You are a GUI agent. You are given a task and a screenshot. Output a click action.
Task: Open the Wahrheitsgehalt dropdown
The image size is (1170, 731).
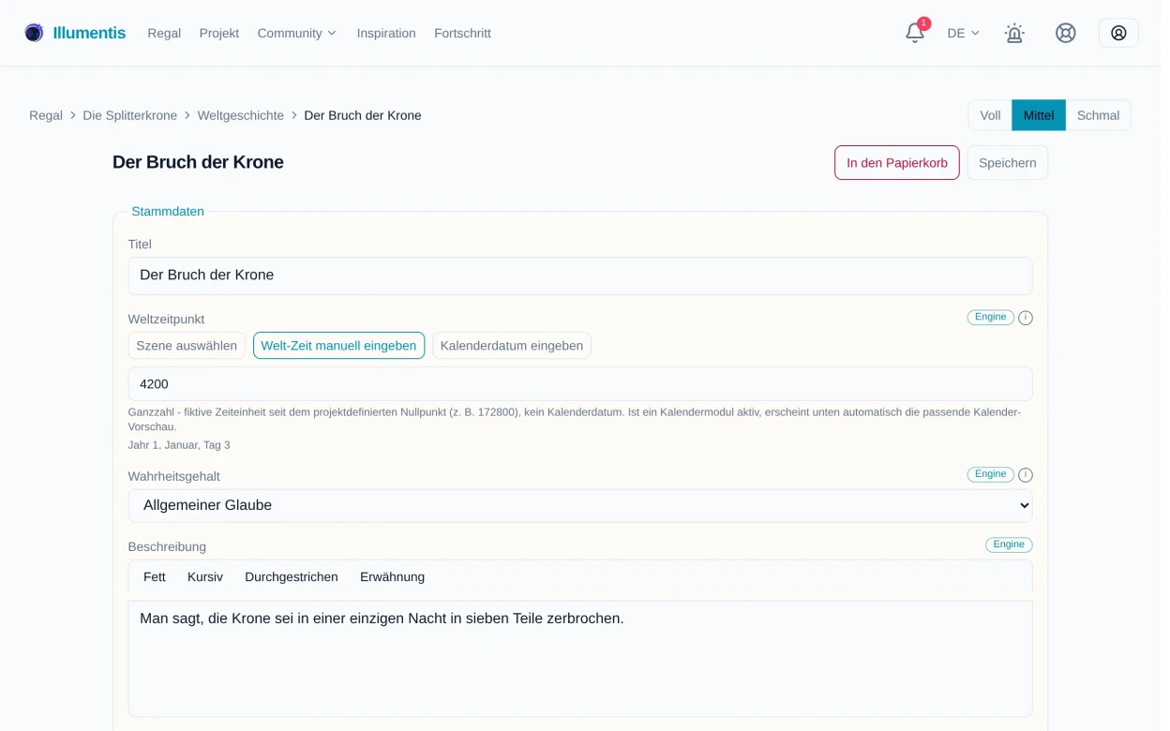point(580,505)
